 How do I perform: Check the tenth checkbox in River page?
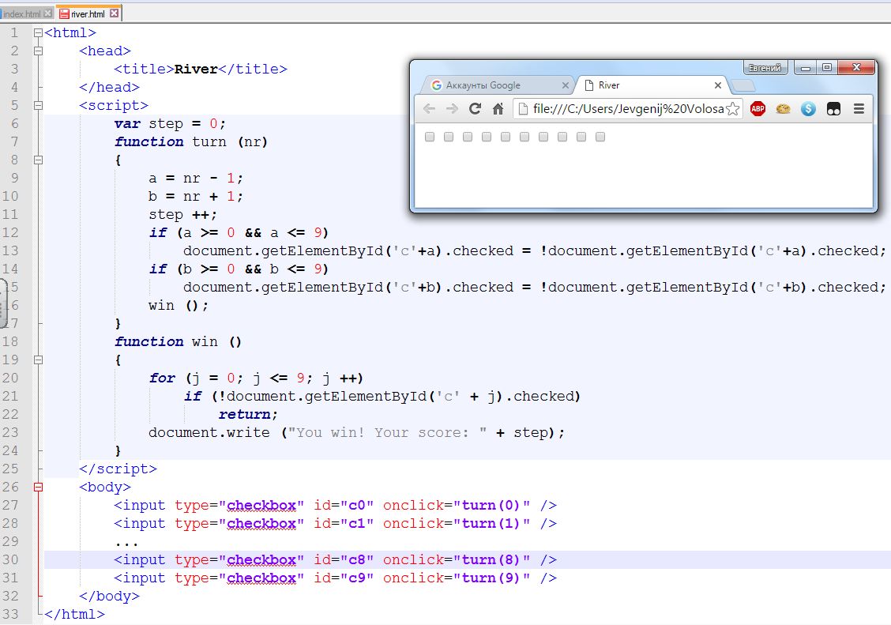(x=600, y=137)
